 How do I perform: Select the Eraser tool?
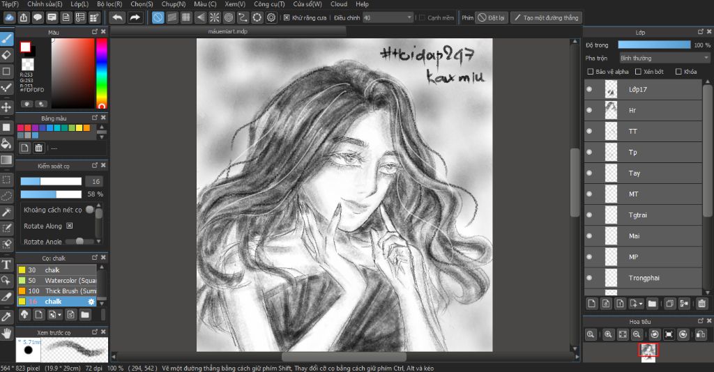pos(6,56)
